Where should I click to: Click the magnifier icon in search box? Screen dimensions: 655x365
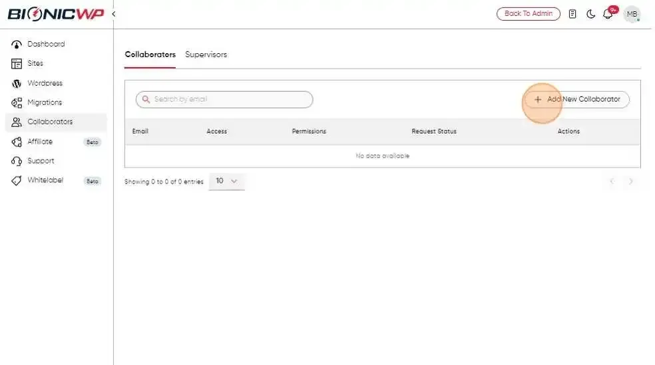(x=146, y=99)
